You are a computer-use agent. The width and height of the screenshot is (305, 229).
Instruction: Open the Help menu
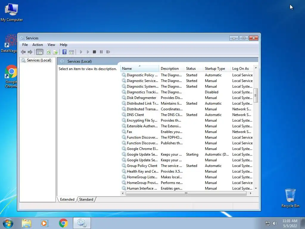(x=63, y=45)
